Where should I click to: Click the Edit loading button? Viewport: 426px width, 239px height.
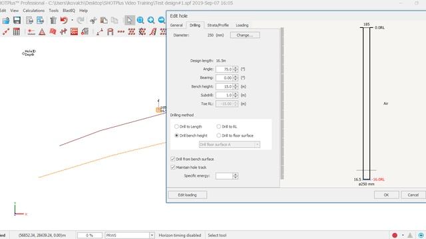point(188,195)
